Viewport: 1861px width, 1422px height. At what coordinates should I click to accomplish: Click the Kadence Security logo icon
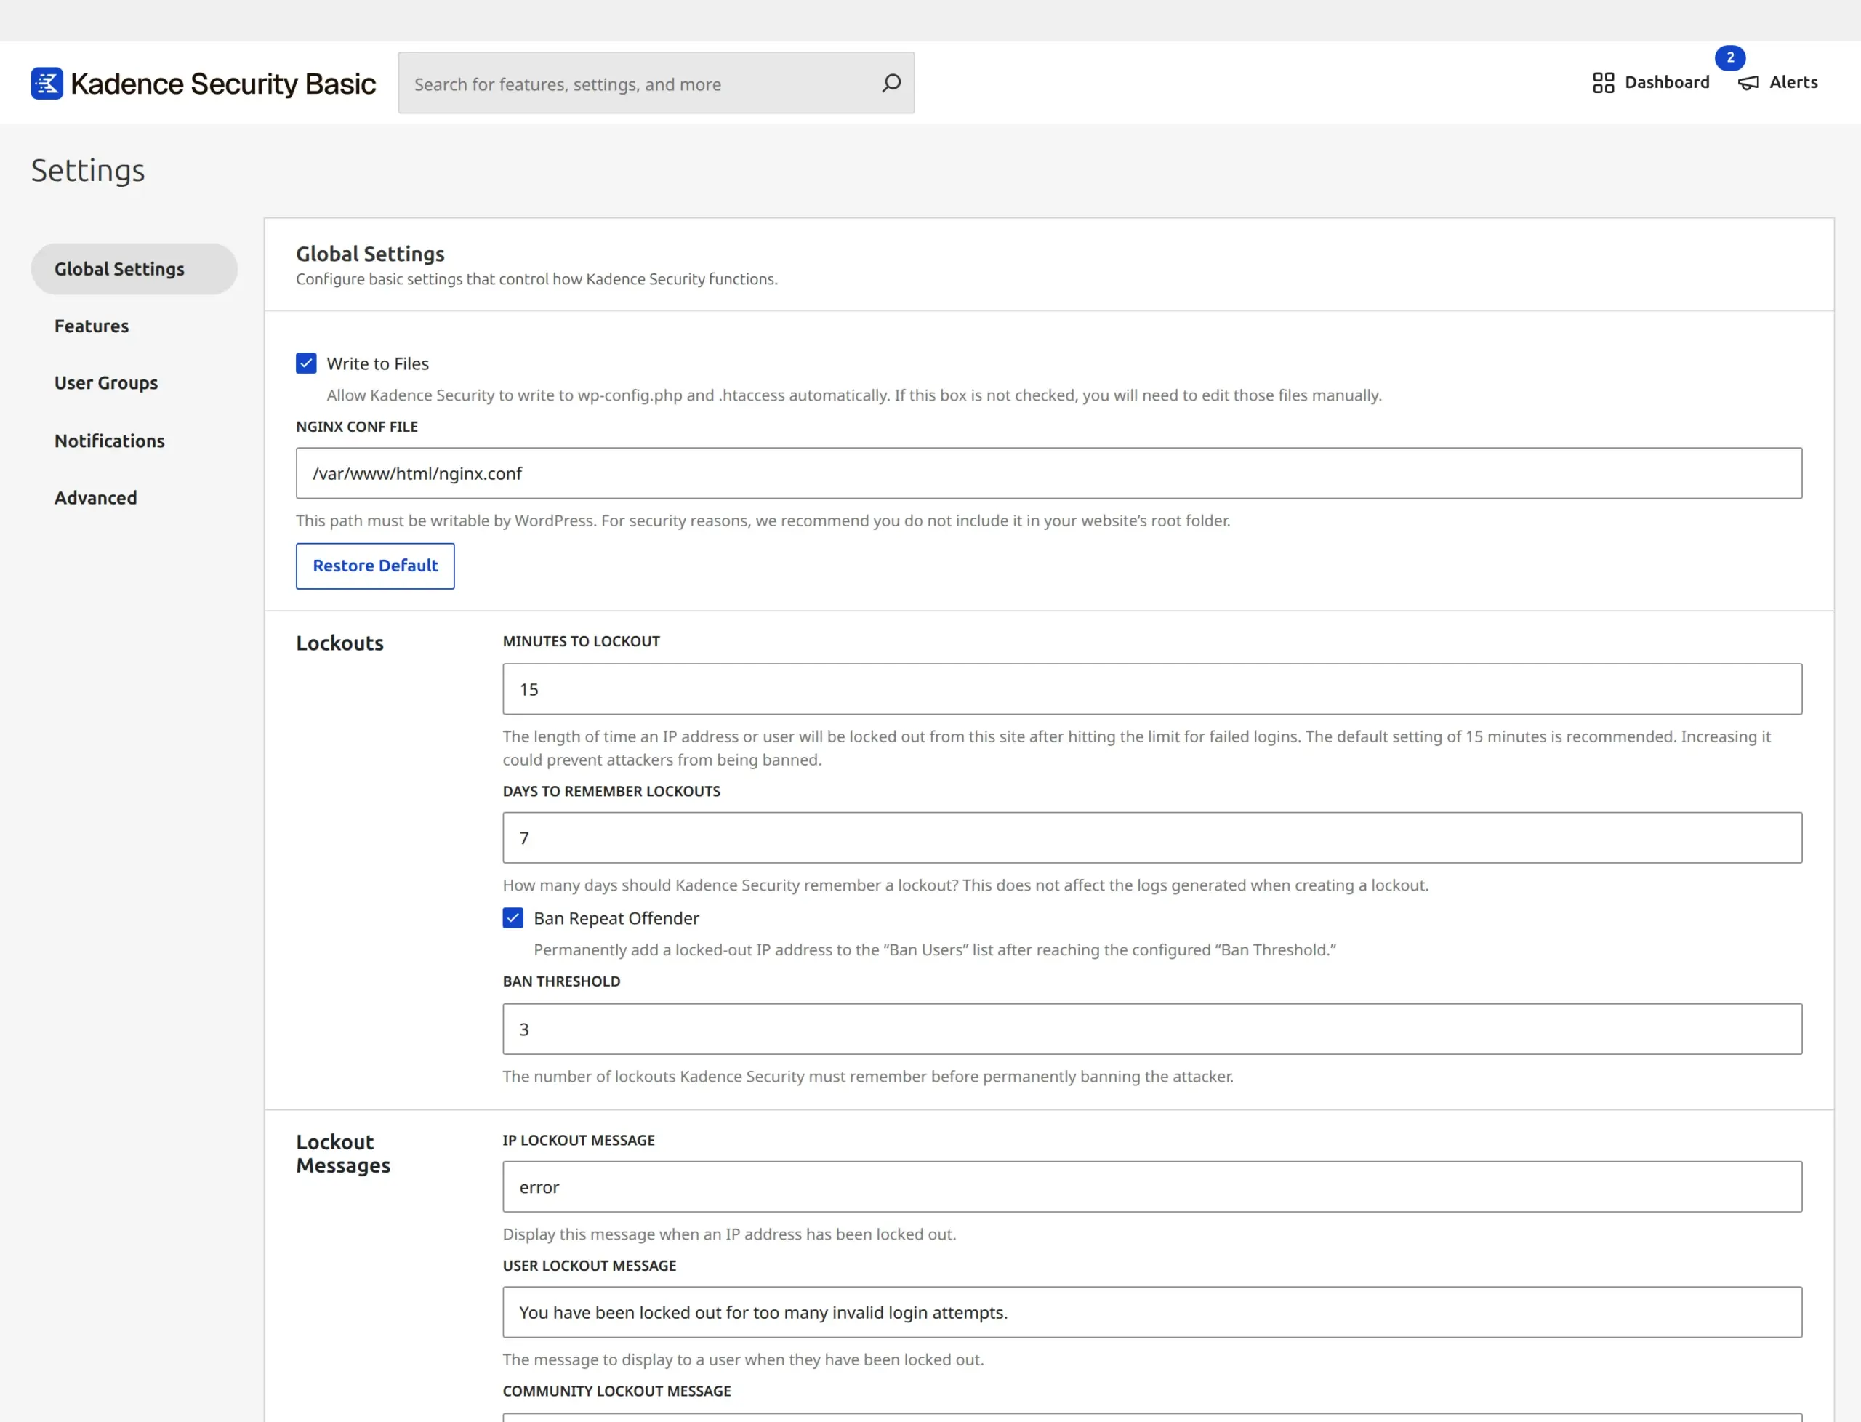tap(47, 83)
